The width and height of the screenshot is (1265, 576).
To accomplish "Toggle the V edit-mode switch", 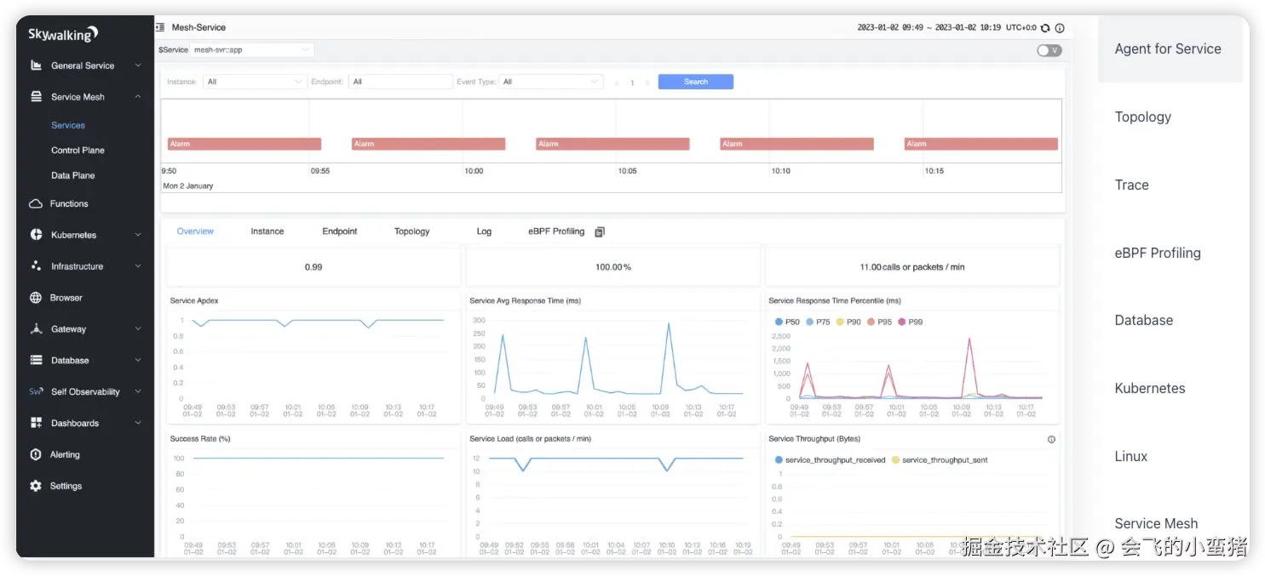I will tap(1049, 50).
